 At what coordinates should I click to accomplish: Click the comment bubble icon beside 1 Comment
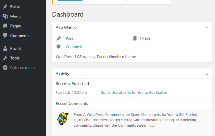click(x=58, y=47)
